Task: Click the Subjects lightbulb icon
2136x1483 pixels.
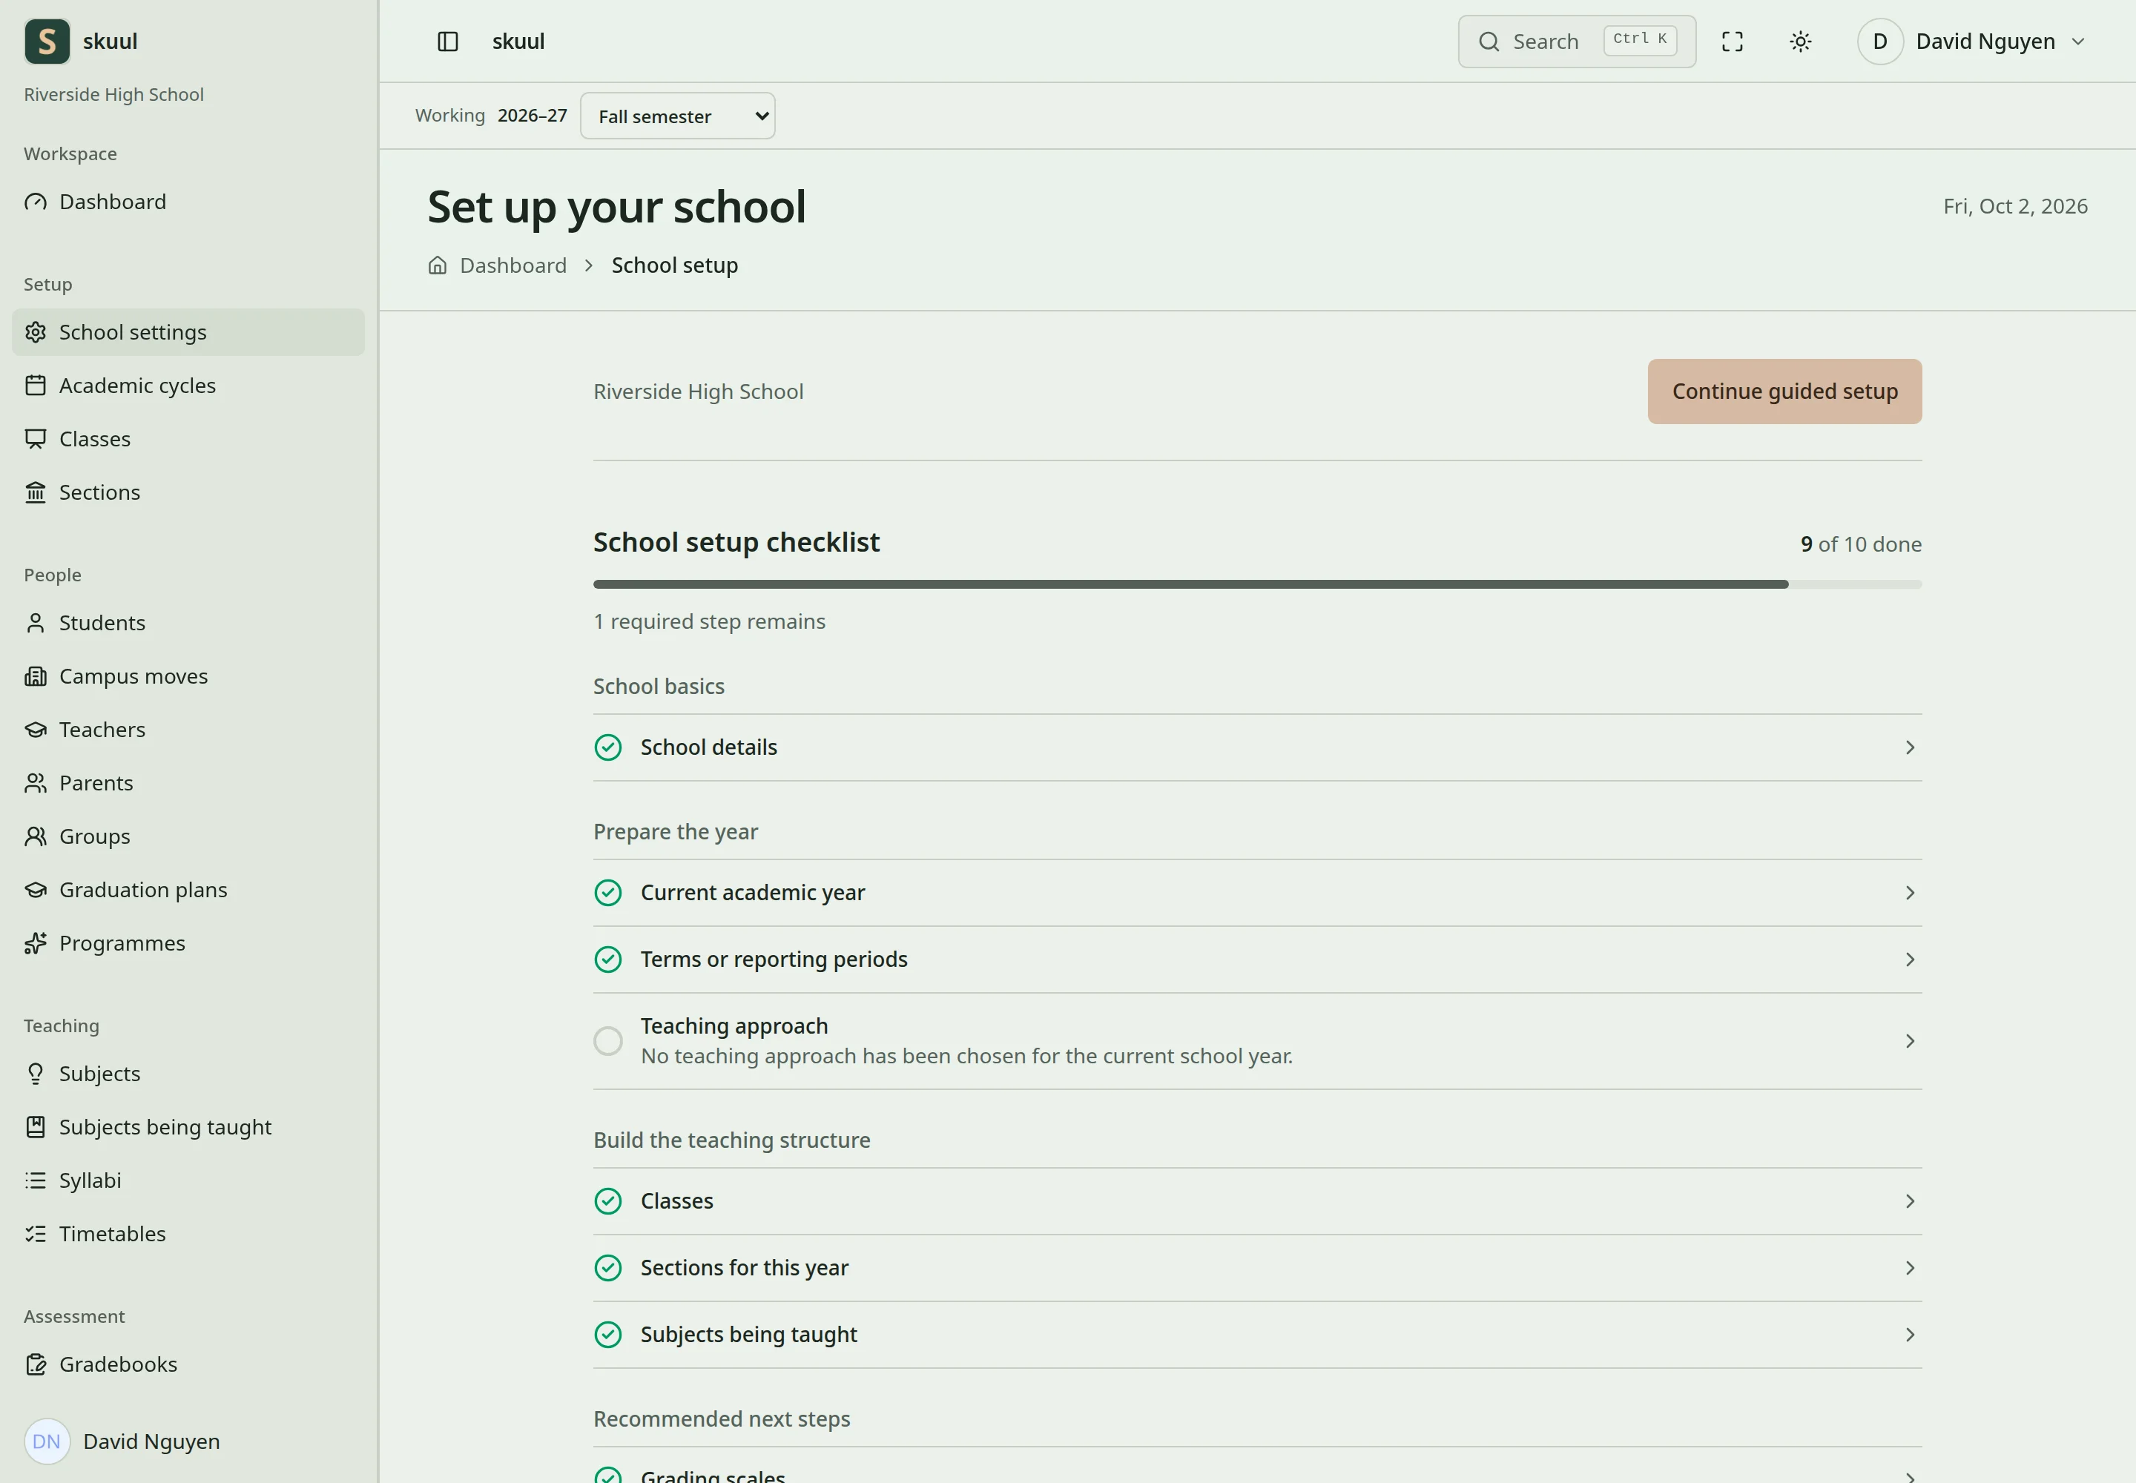Action: (x=36, y=1074)
